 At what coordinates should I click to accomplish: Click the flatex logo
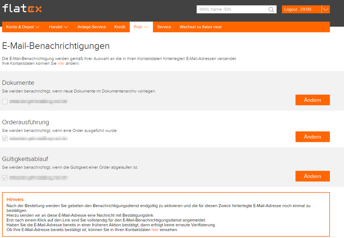tap(22, 8)
